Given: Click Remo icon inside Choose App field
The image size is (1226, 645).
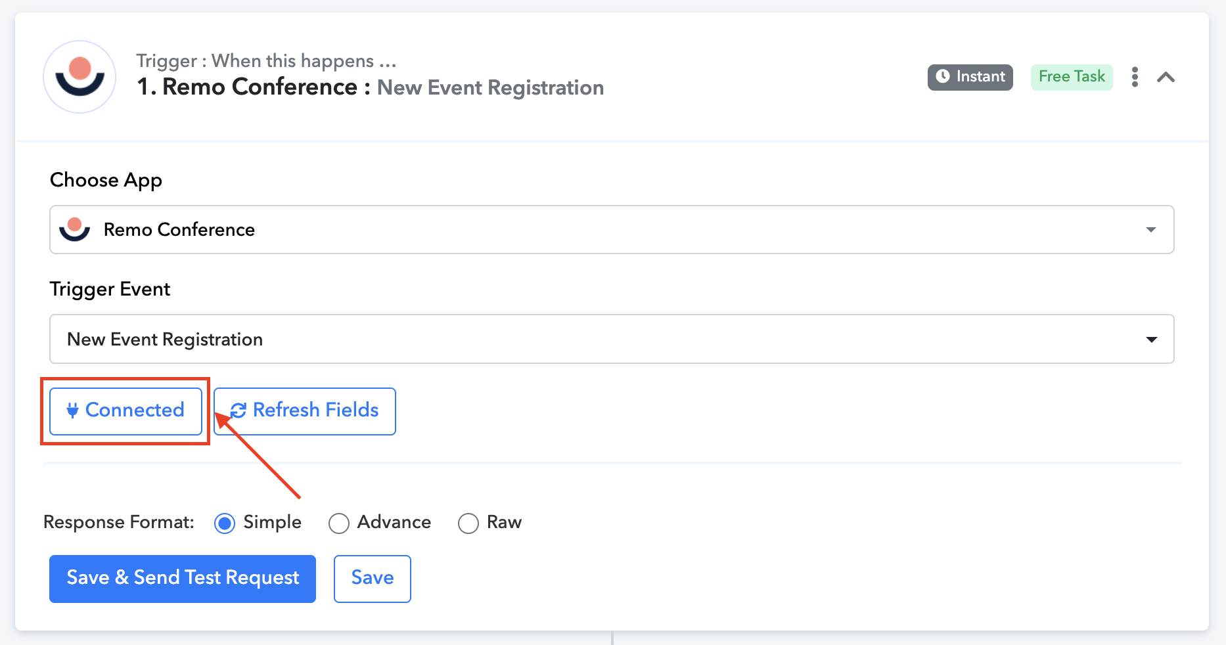Looking at the screenshot, I should pos(74,229).
